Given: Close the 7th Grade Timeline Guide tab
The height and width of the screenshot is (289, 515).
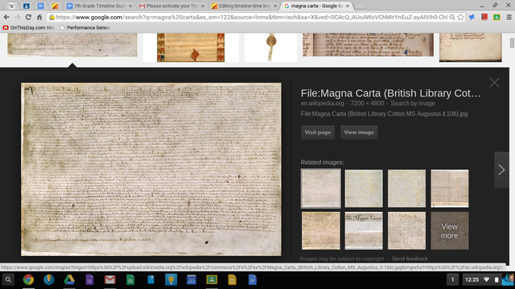Looking at the screenshot, I should pyautogui.click(x=130, y=6).
